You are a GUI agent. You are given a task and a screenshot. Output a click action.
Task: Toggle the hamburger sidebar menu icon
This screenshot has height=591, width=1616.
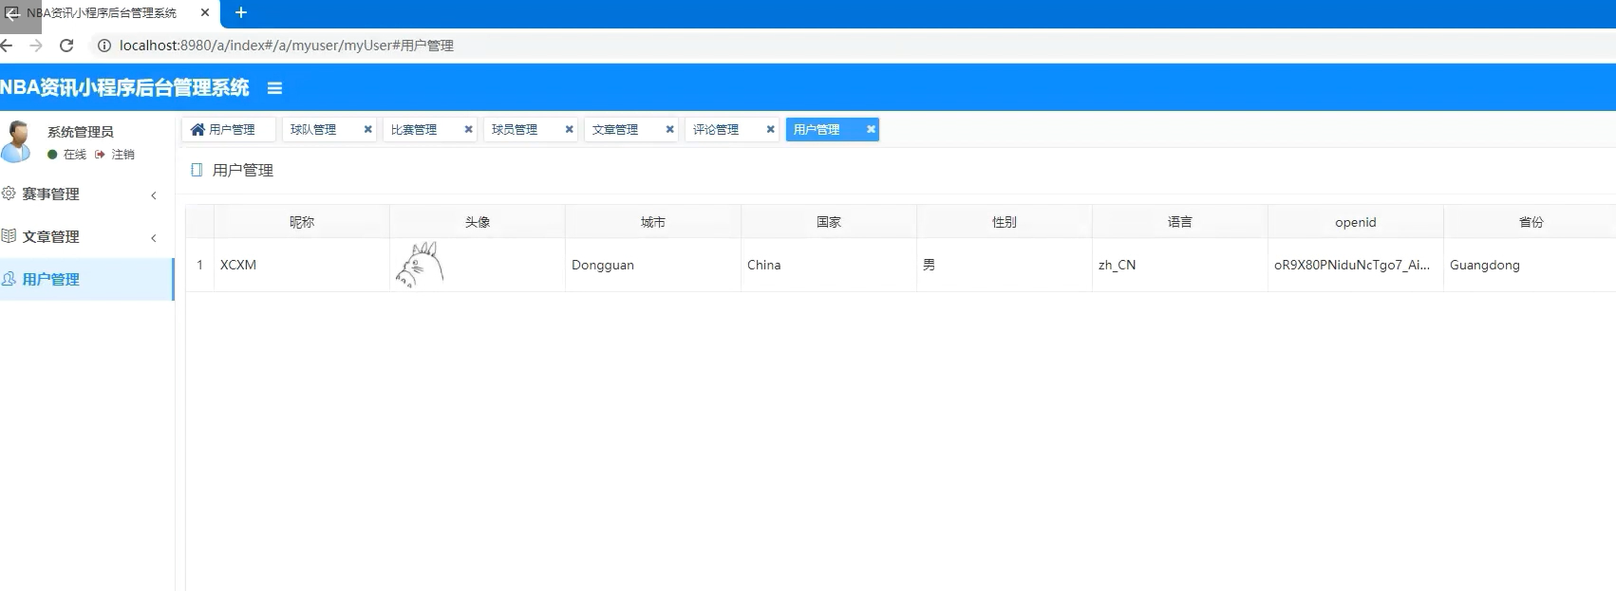coord(274,88)
